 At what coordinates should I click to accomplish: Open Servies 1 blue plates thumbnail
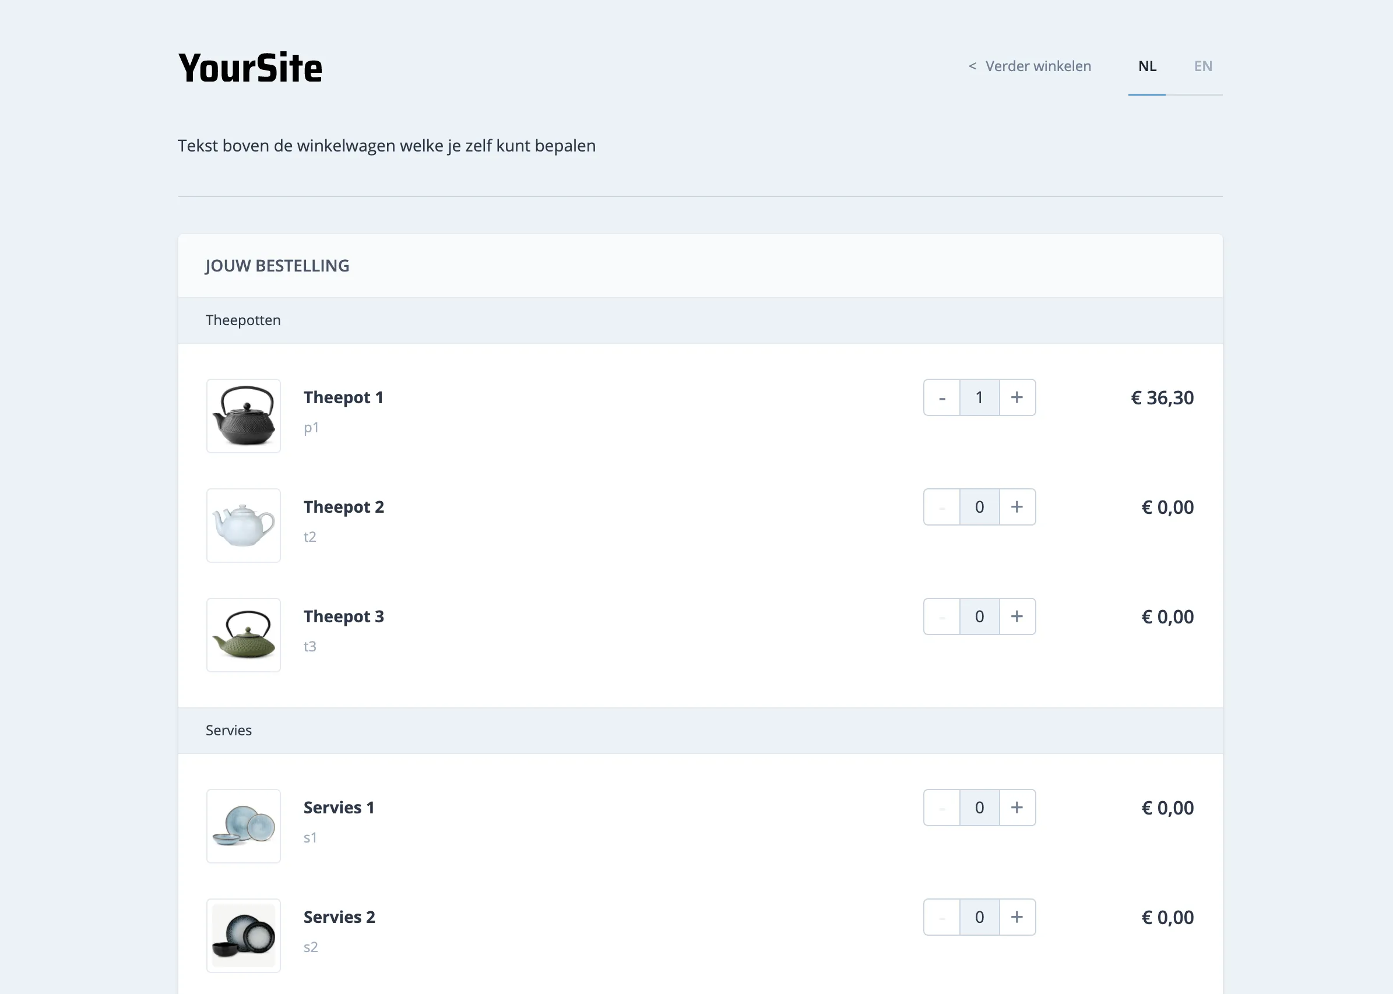point(244,826)
